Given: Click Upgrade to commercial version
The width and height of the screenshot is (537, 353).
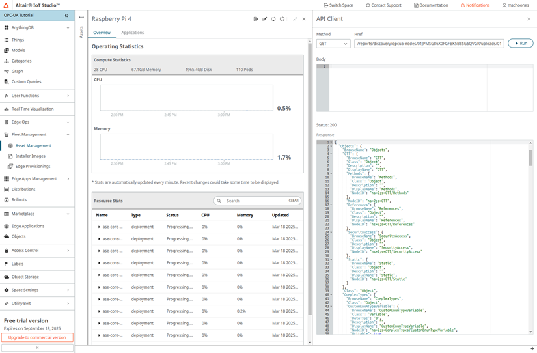Looking at the screenshot, I should [x=37, y=337].
